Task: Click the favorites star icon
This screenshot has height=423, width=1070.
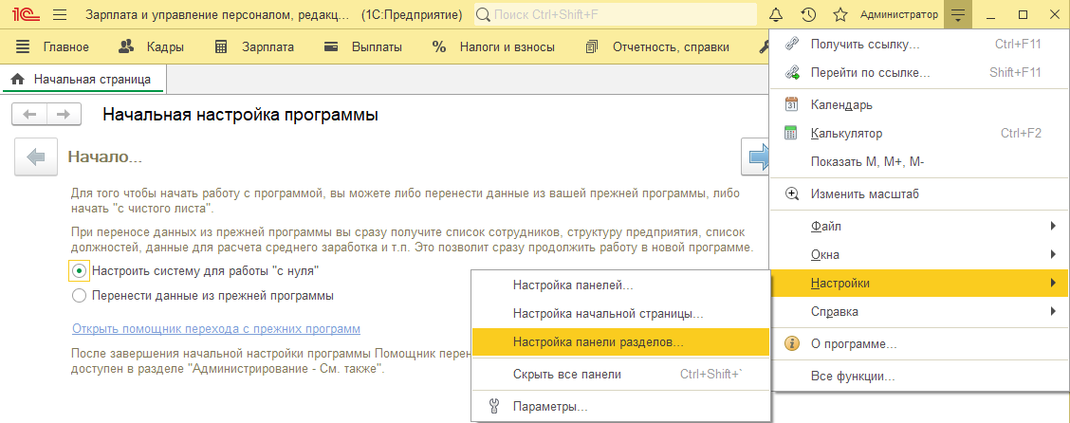Action: (839, 15)
